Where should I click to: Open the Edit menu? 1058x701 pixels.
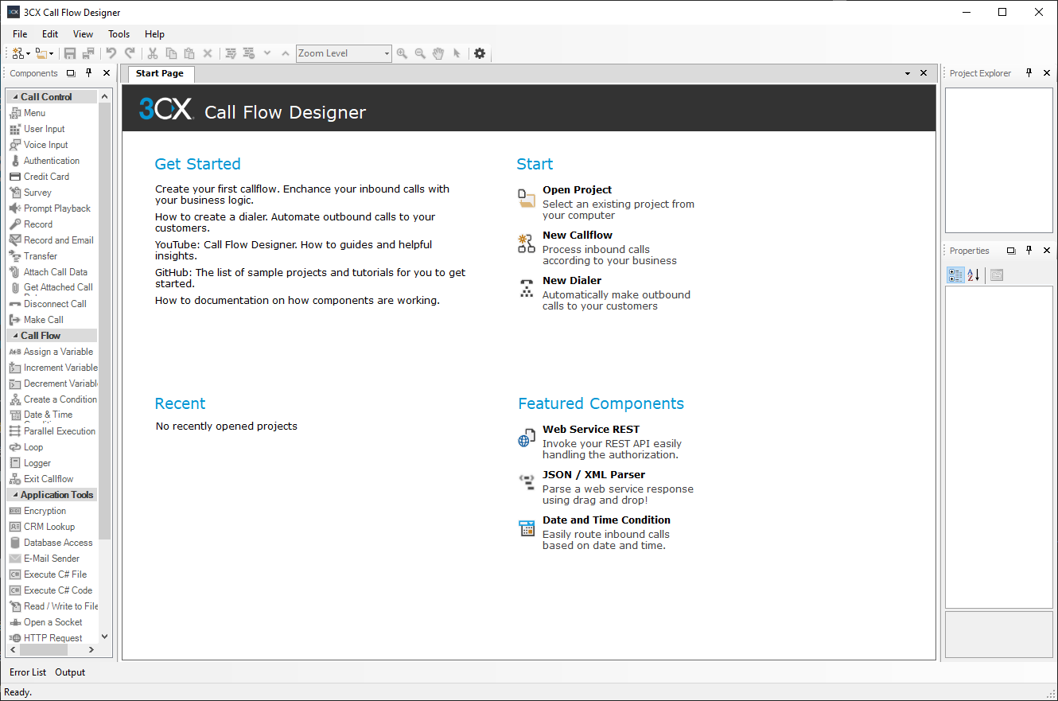click(50, 34)
